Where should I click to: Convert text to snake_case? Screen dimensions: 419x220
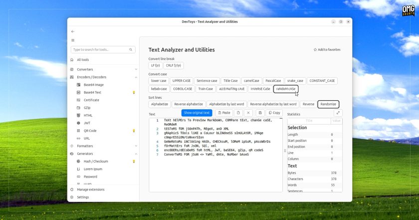295,81
